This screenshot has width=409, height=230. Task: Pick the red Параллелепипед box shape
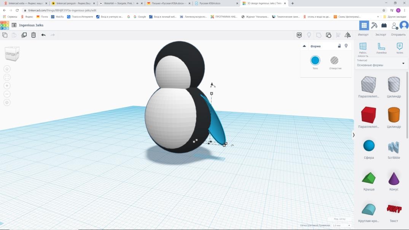pos(369,117)
